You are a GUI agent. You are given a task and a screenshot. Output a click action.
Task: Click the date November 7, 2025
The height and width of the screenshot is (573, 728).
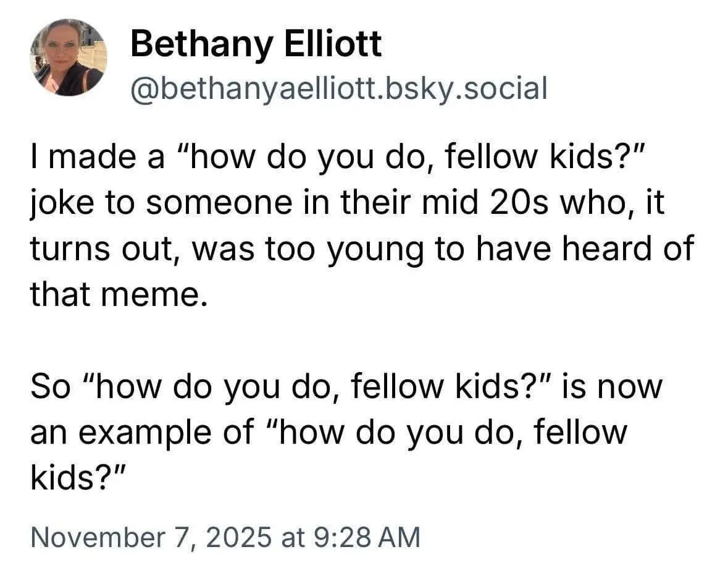coord(151,536)
